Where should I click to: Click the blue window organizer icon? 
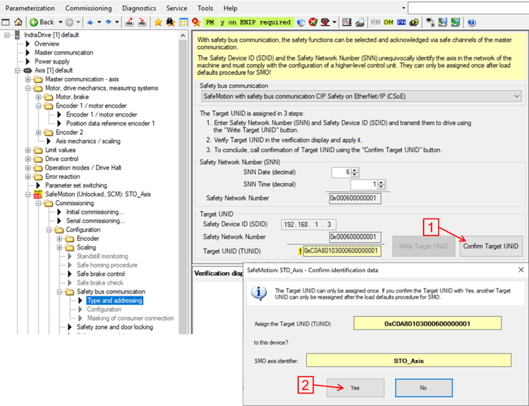coord(183,22)
